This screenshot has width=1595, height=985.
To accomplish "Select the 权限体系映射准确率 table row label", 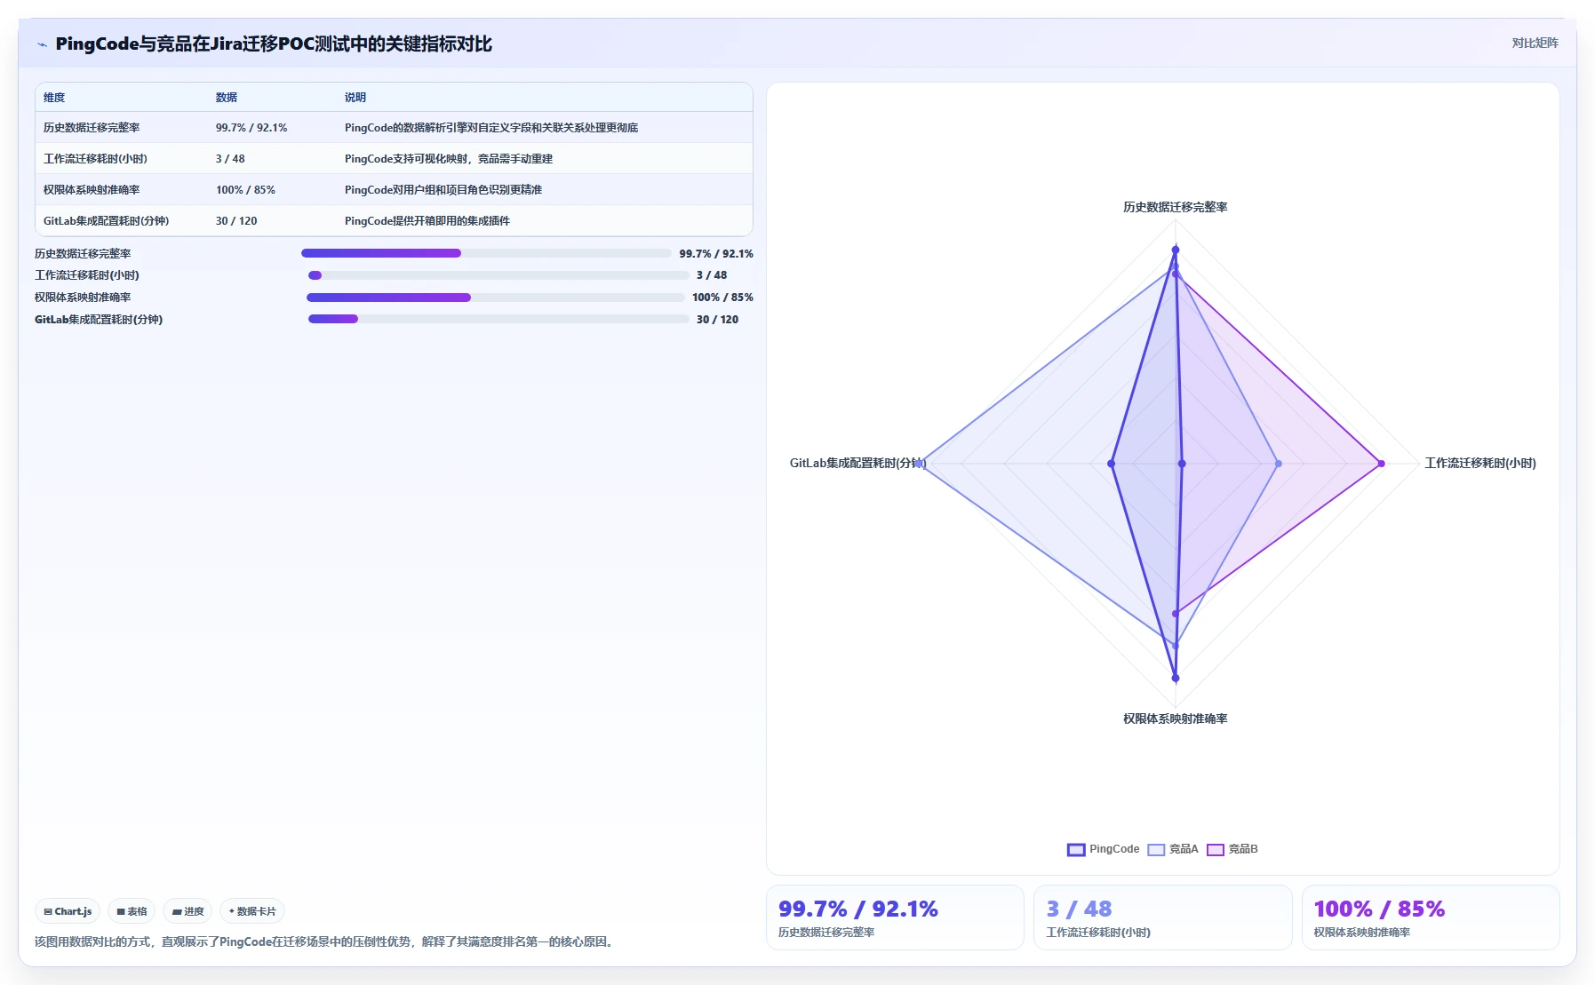I will pos(92,190).
